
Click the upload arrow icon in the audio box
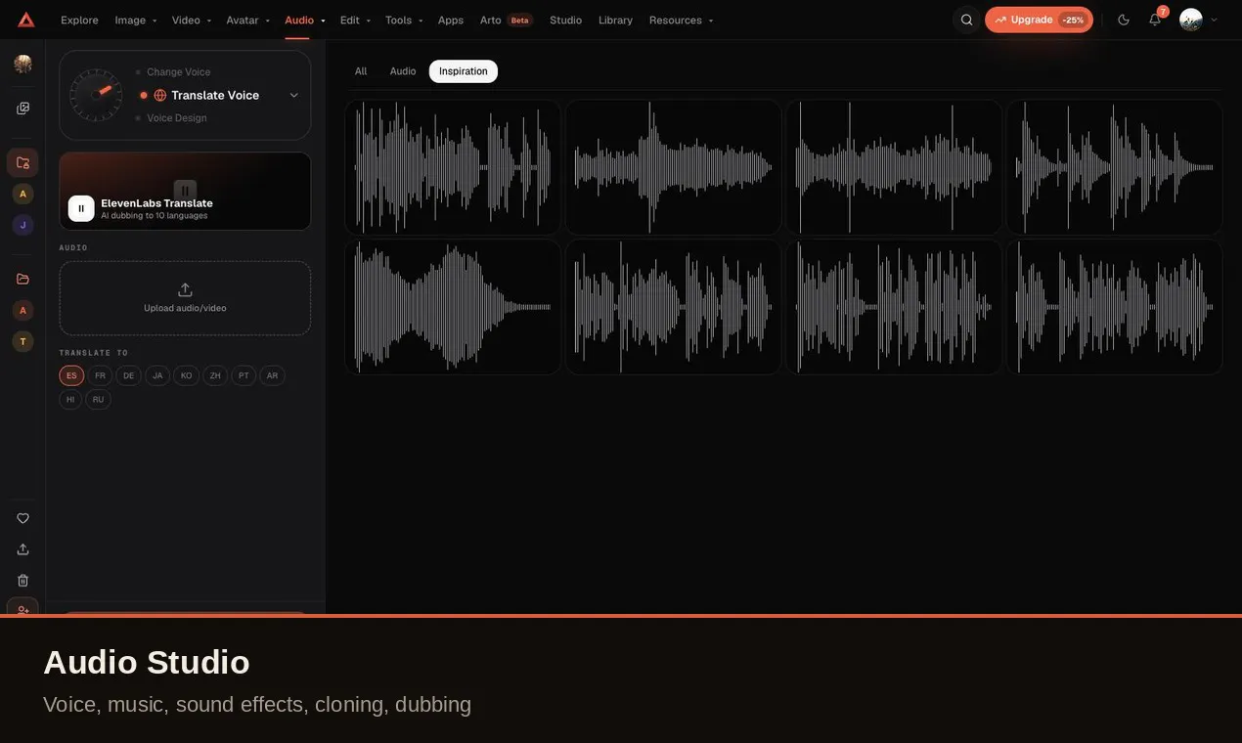(x=185, y=289)
